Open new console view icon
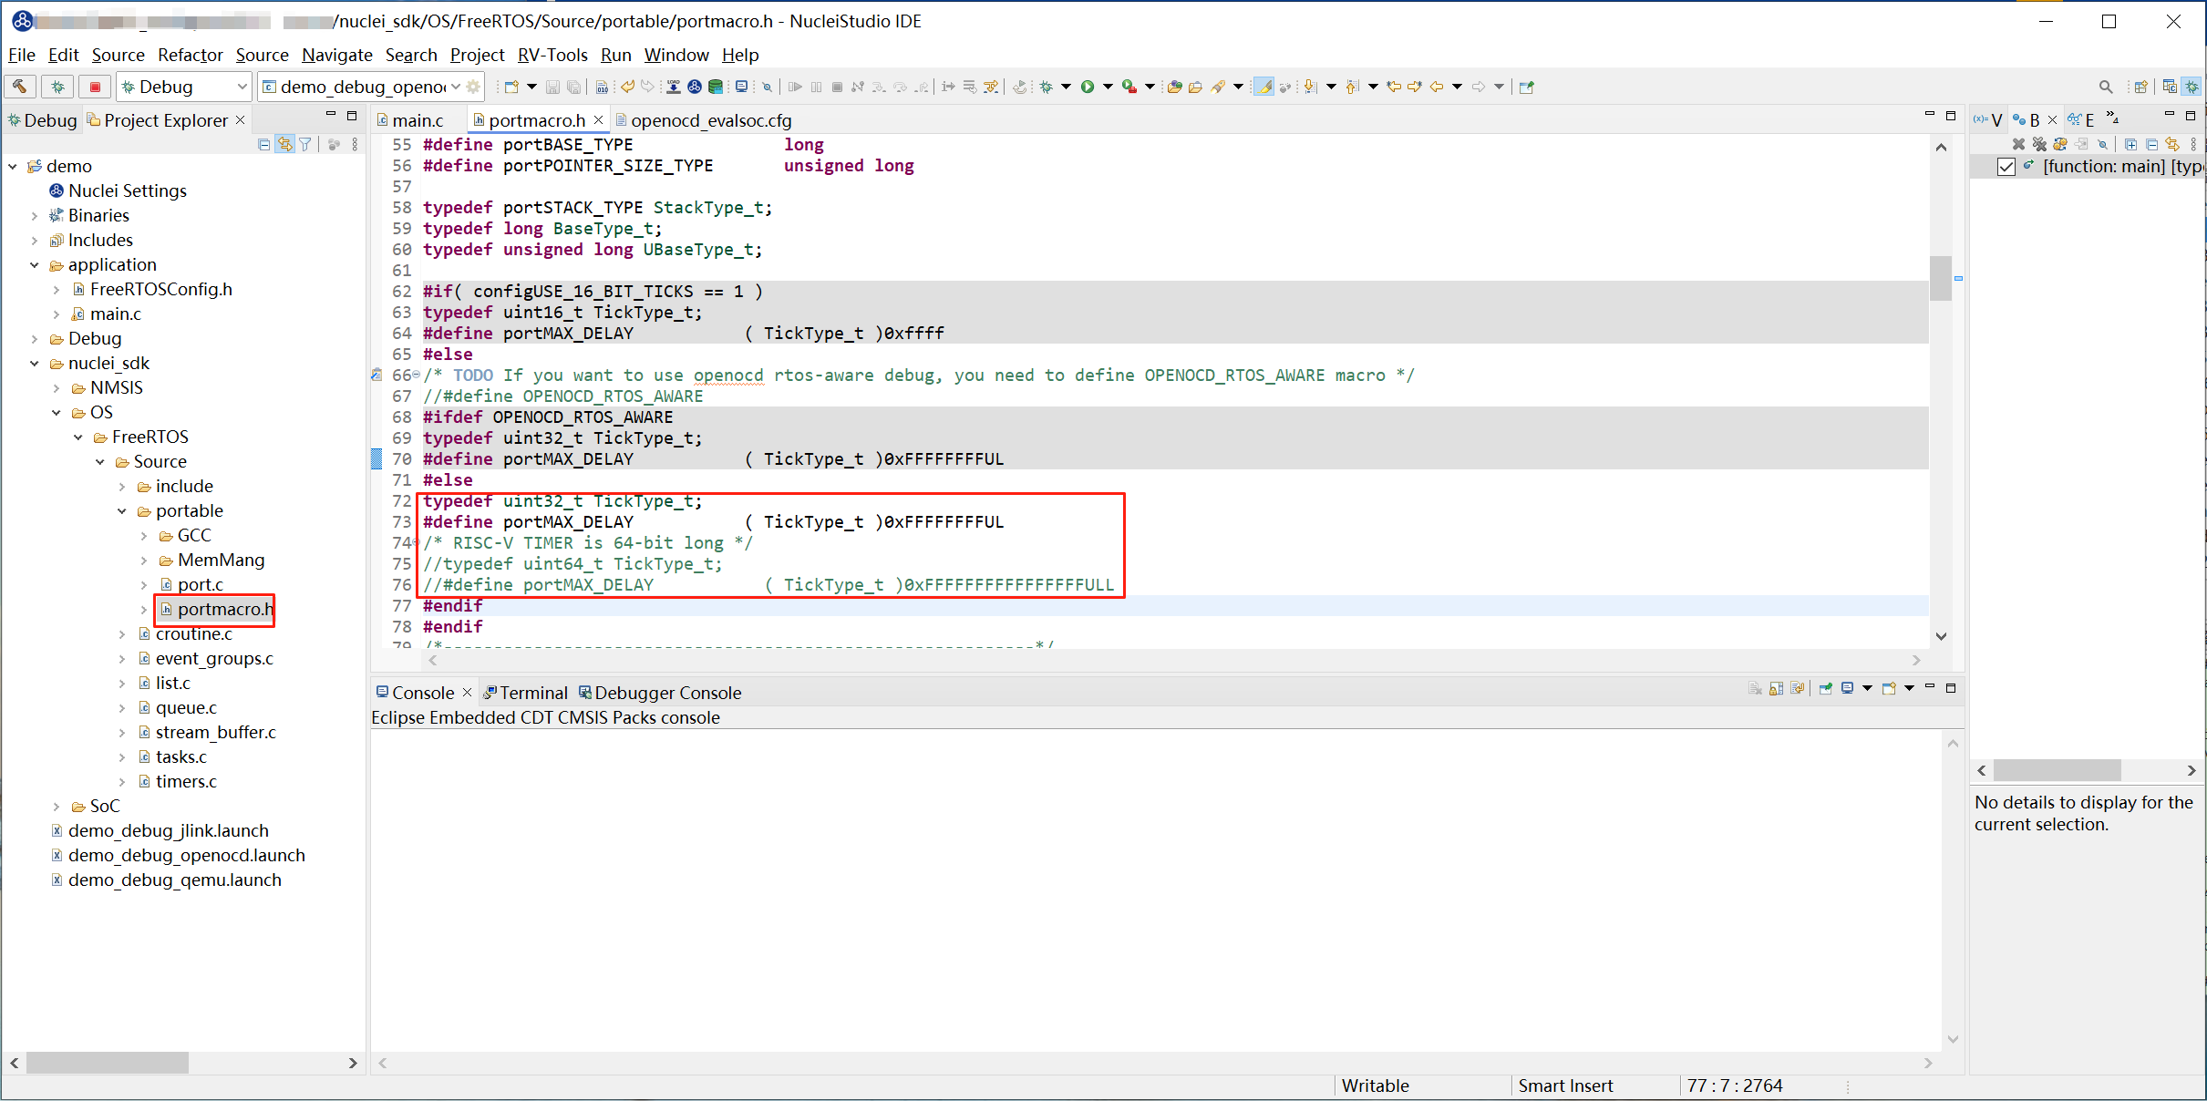Screen dimensions: 2207x1101 (1889, 688)
